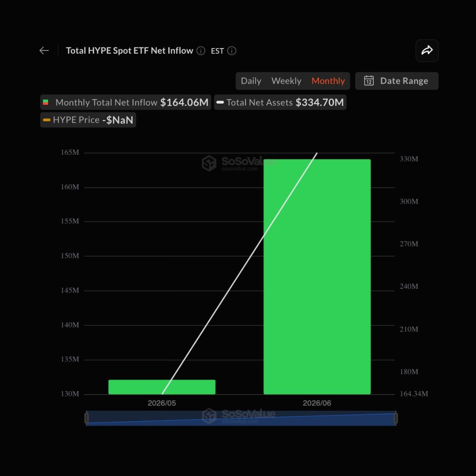This screenshot has width=476, height=476.
Task: Click the green 2026/05 inflow bar
Action: tap(162, 387)
